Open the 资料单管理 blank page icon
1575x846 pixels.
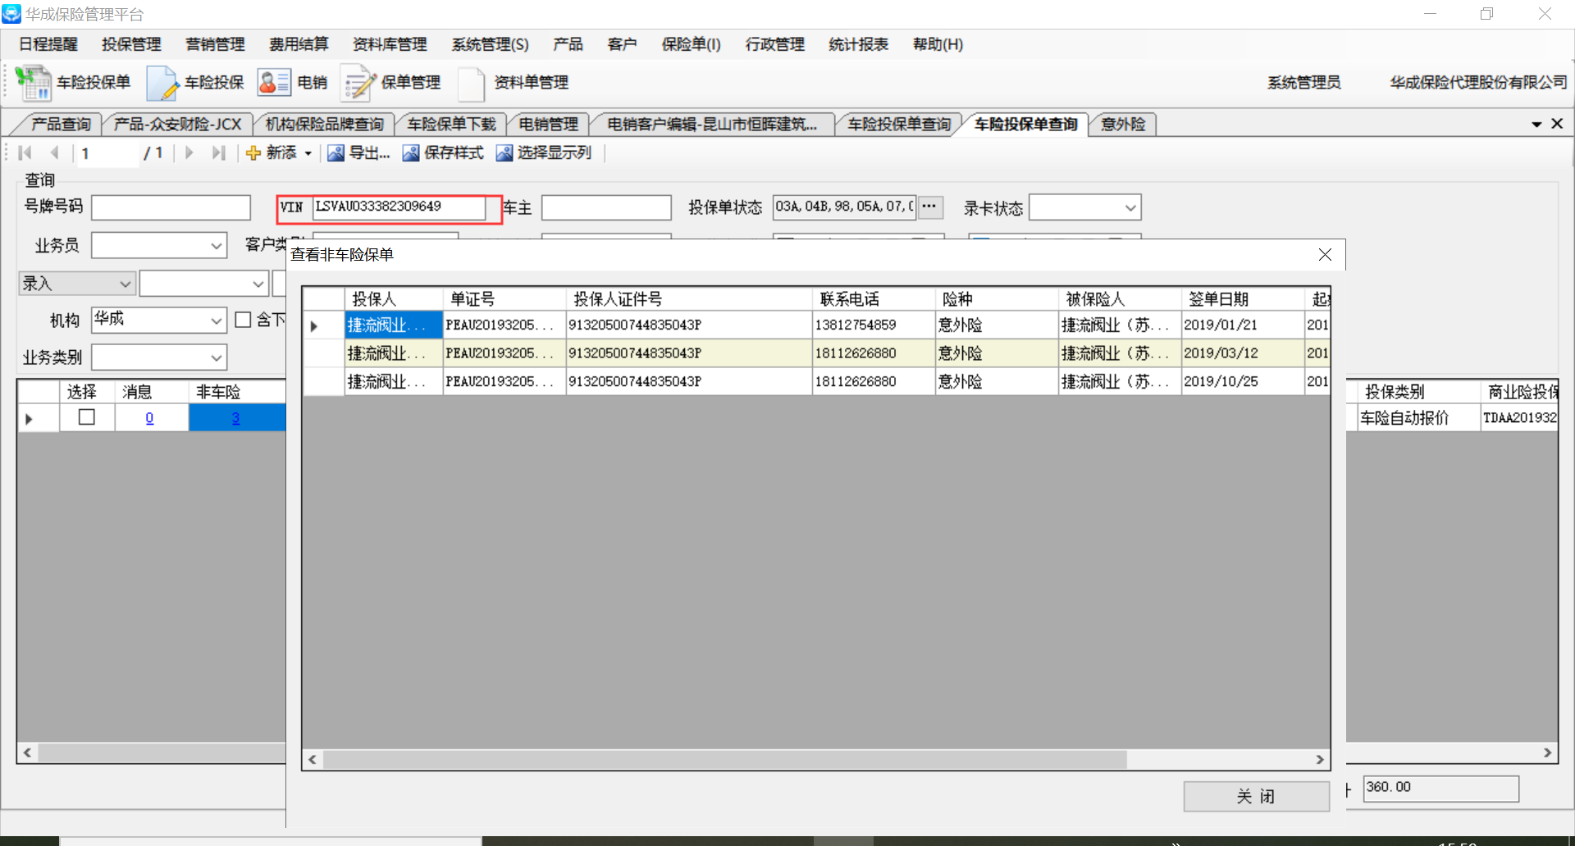click(472, 83)
